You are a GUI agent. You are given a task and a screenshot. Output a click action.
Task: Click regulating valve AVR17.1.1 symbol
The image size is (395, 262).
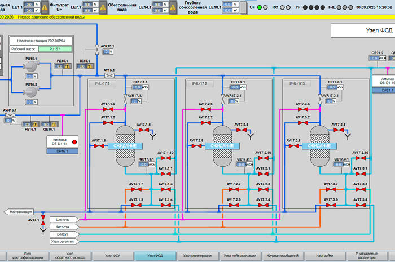click(x=125, y=99)
